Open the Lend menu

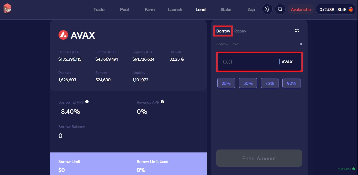click(200, 9)
